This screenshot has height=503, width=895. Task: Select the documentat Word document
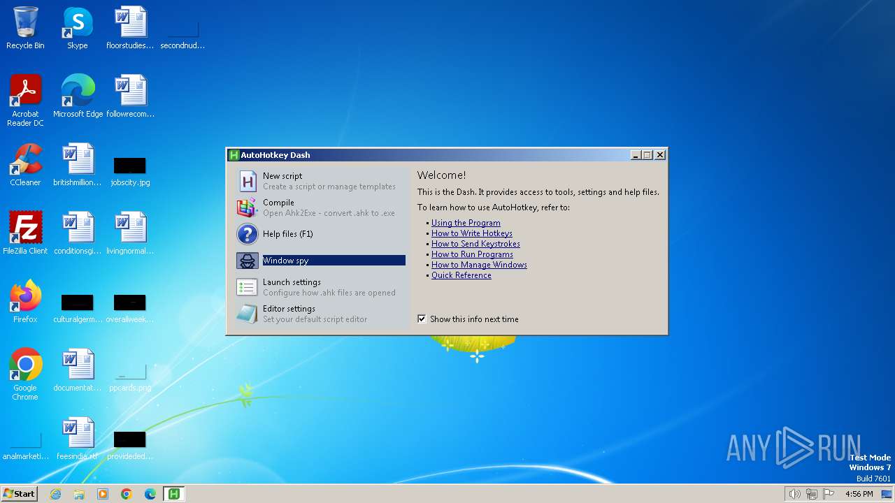point(78,370)
